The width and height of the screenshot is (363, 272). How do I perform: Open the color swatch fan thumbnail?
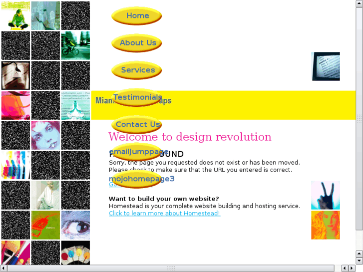75,253
